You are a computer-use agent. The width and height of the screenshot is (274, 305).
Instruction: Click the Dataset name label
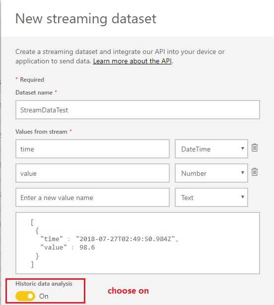tap(34, 93)
